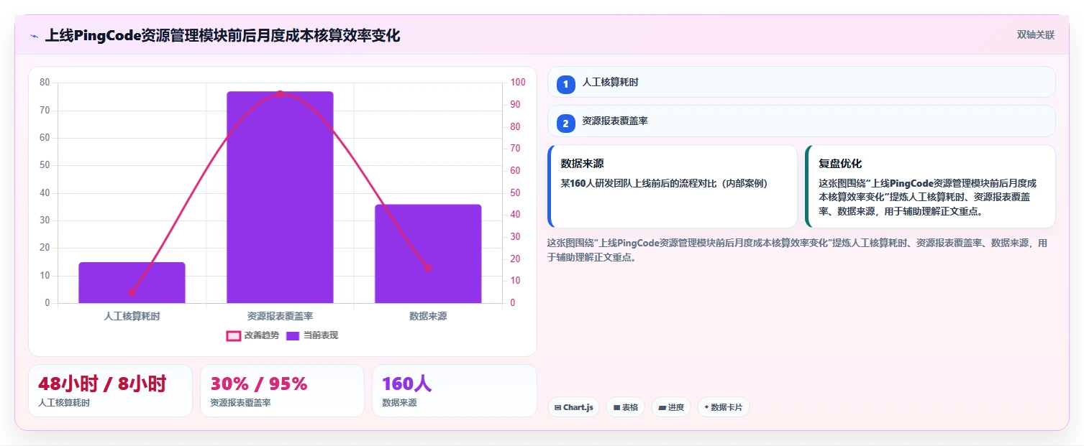
Task: Click the Chart.js tag icon
Action: click(x=557, y=407)
